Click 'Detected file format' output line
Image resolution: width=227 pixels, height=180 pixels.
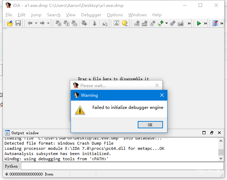tap(59, 143)
